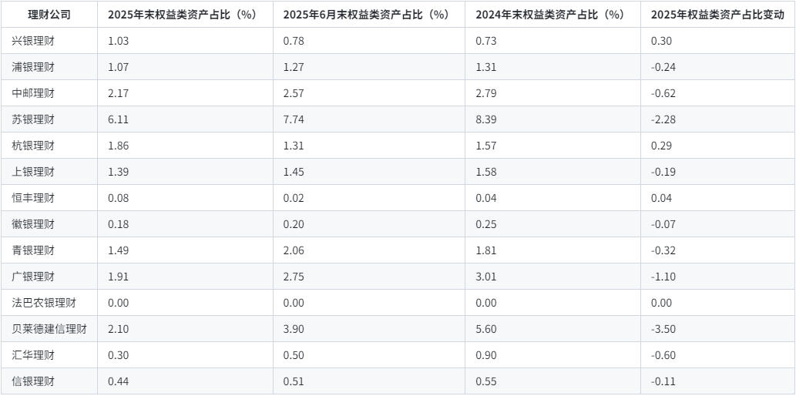The image size is (796, 396).
Task: Select the 徽银理财 row name
Action: click(34, 224)
